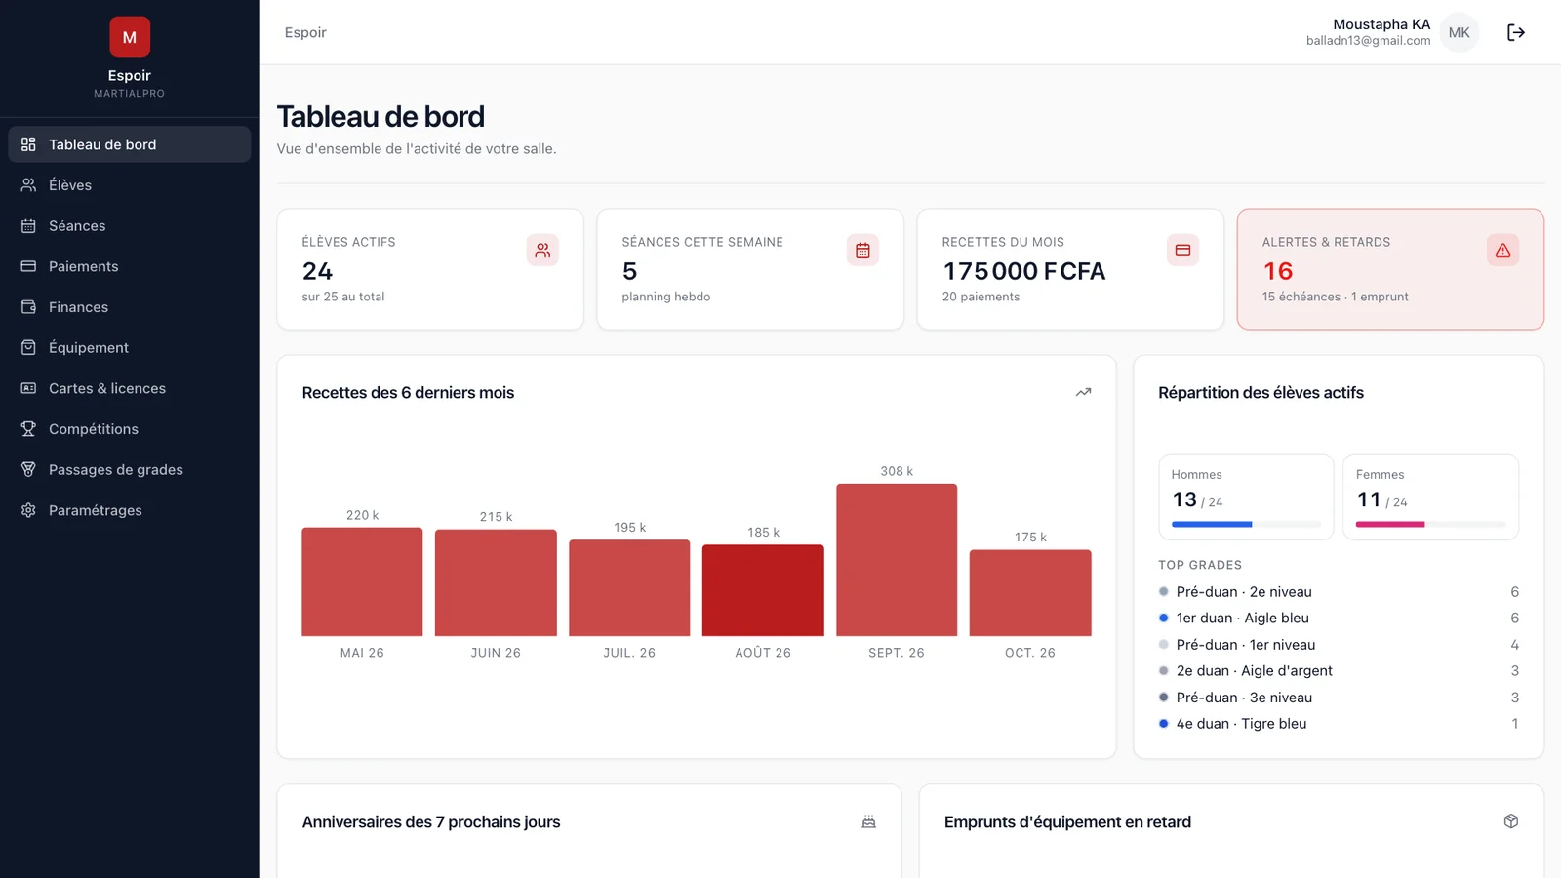Click the OCT. 26 bar in chart
1561x878 pixels.
1030,593
